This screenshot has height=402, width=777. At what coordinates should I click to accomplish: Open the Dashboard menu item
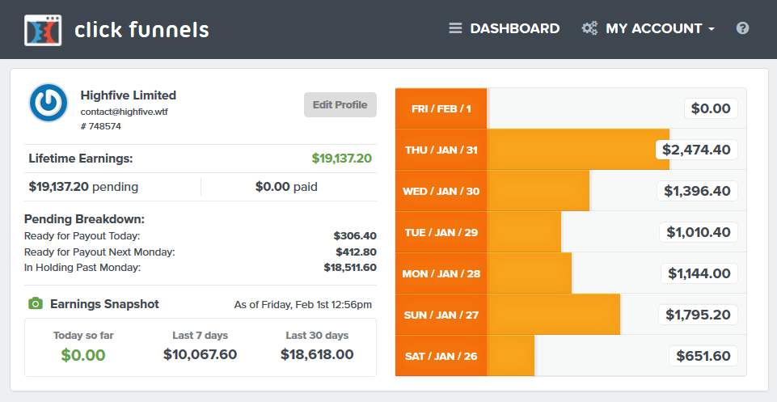click(514, 28)
